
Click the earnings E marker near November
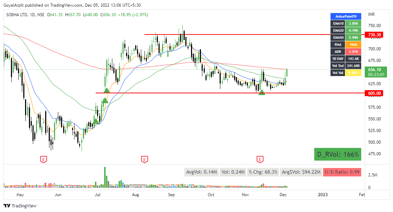(260, 160)
